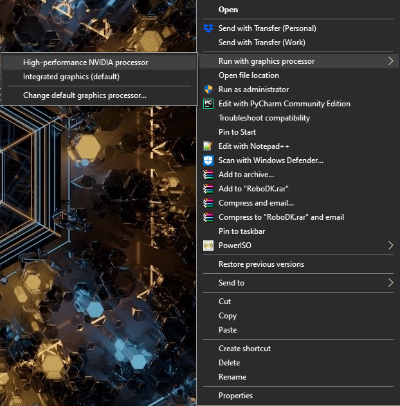Expand the Send to submenu arrow
This screenshot has height=406, width=400.
(390, 283)
